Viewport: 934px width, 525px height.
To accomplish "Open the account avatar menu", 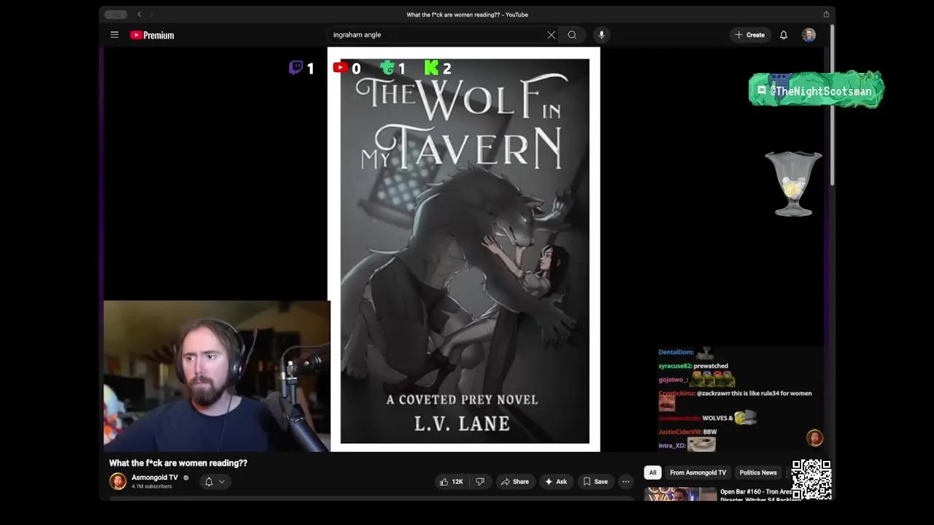I will click(x=808, y=35).
